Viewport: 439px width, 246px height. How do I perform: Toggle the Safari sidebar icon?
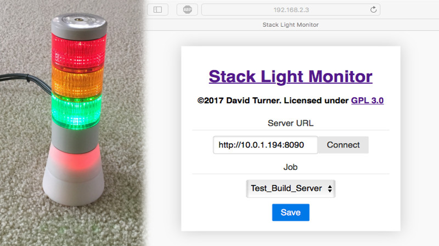pyautogui.click(x=157, y=9)
